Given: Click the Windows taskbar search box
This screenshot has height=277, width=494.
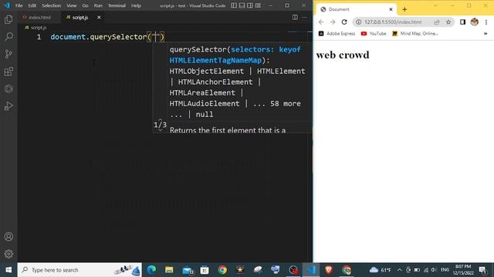Looking at the screenshot, I should tap(80, 270).
